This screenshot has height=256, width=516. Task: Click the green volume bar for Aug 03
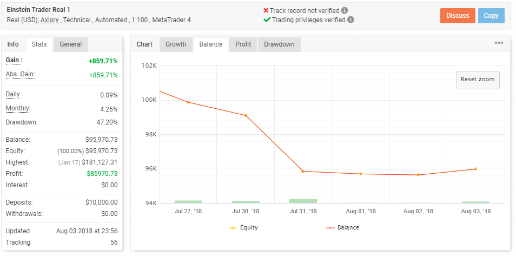[x=475, y=202]
